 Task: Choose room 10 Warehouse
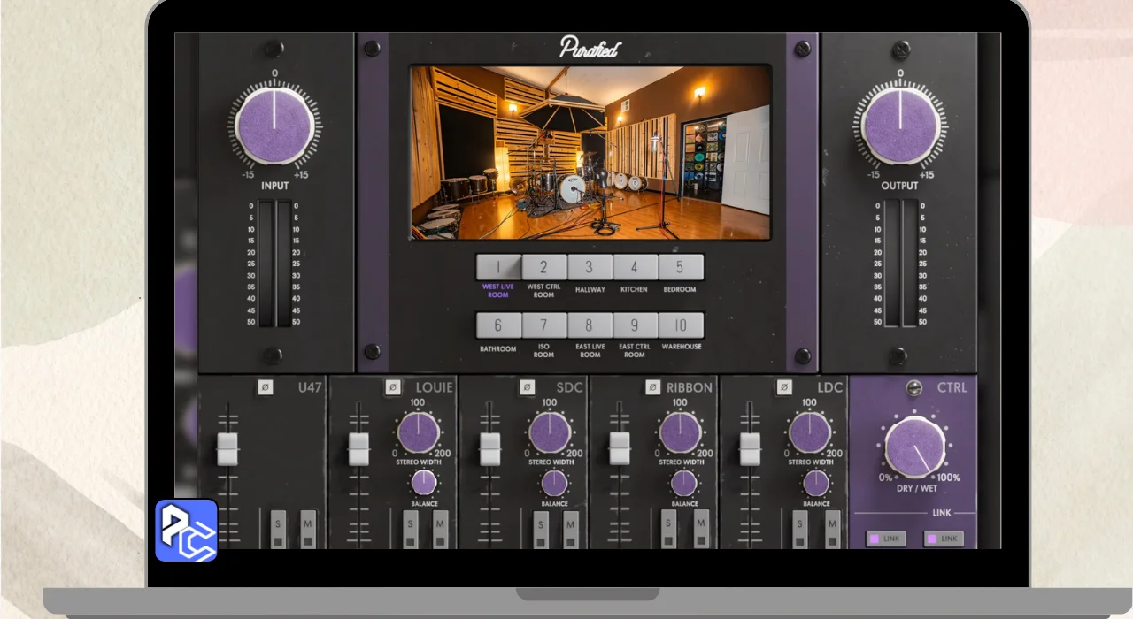click(x=681, y=325)
